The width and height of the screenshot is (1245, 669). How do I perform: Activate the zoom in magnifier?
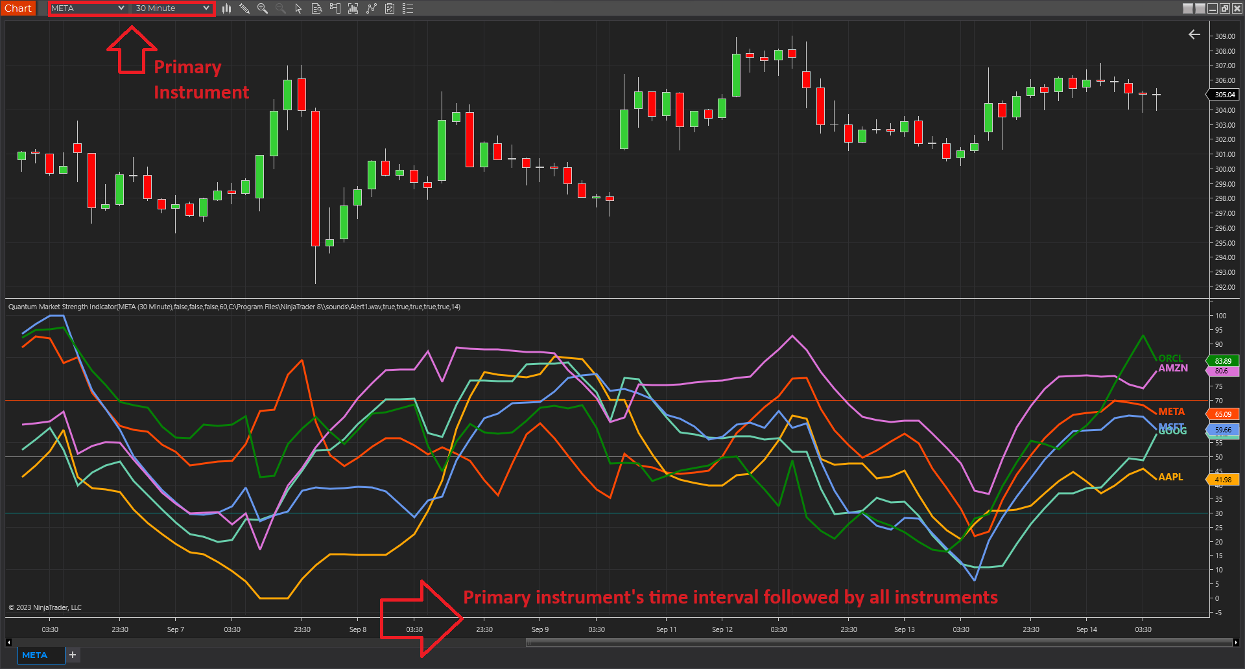click(263, 8)
